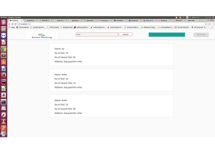Click the browser forward arrow
The image size is (215, 153).
[x=12, y=24]
